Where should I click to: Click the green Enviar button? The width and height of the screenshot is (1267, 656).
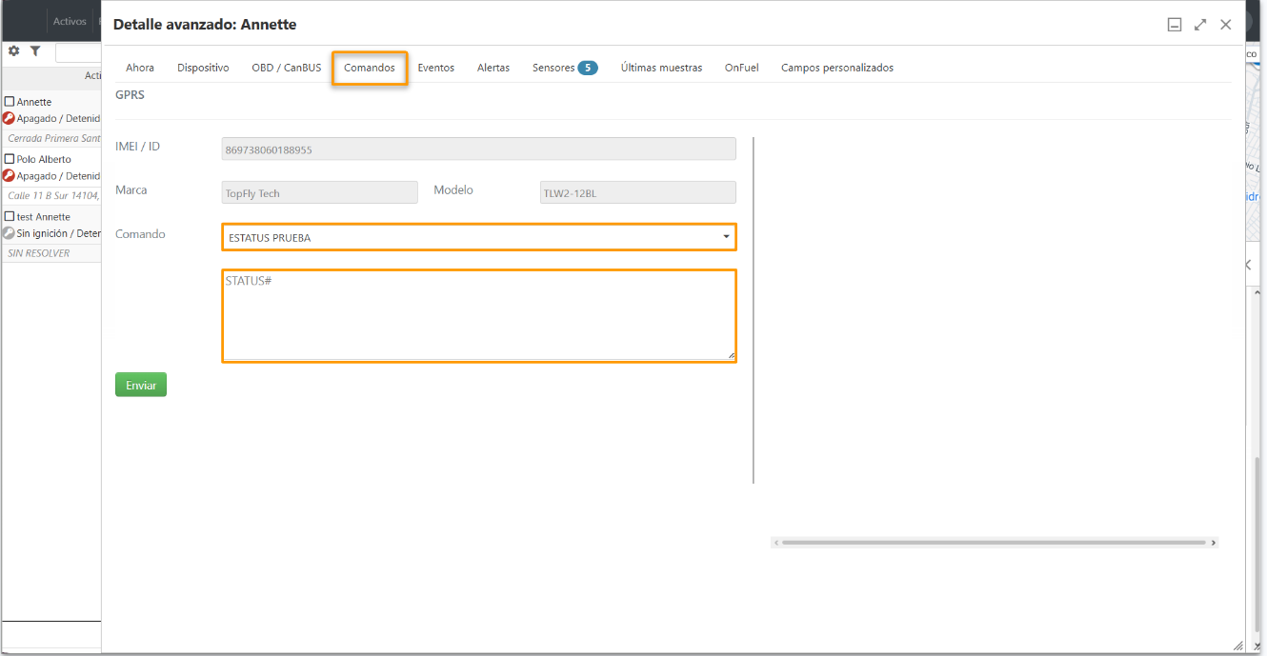coord(141,385)
